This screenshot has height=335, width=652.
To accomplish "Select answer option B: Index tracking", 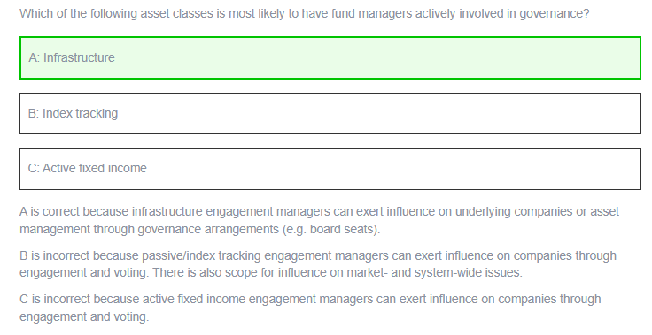I will [330, 113].
